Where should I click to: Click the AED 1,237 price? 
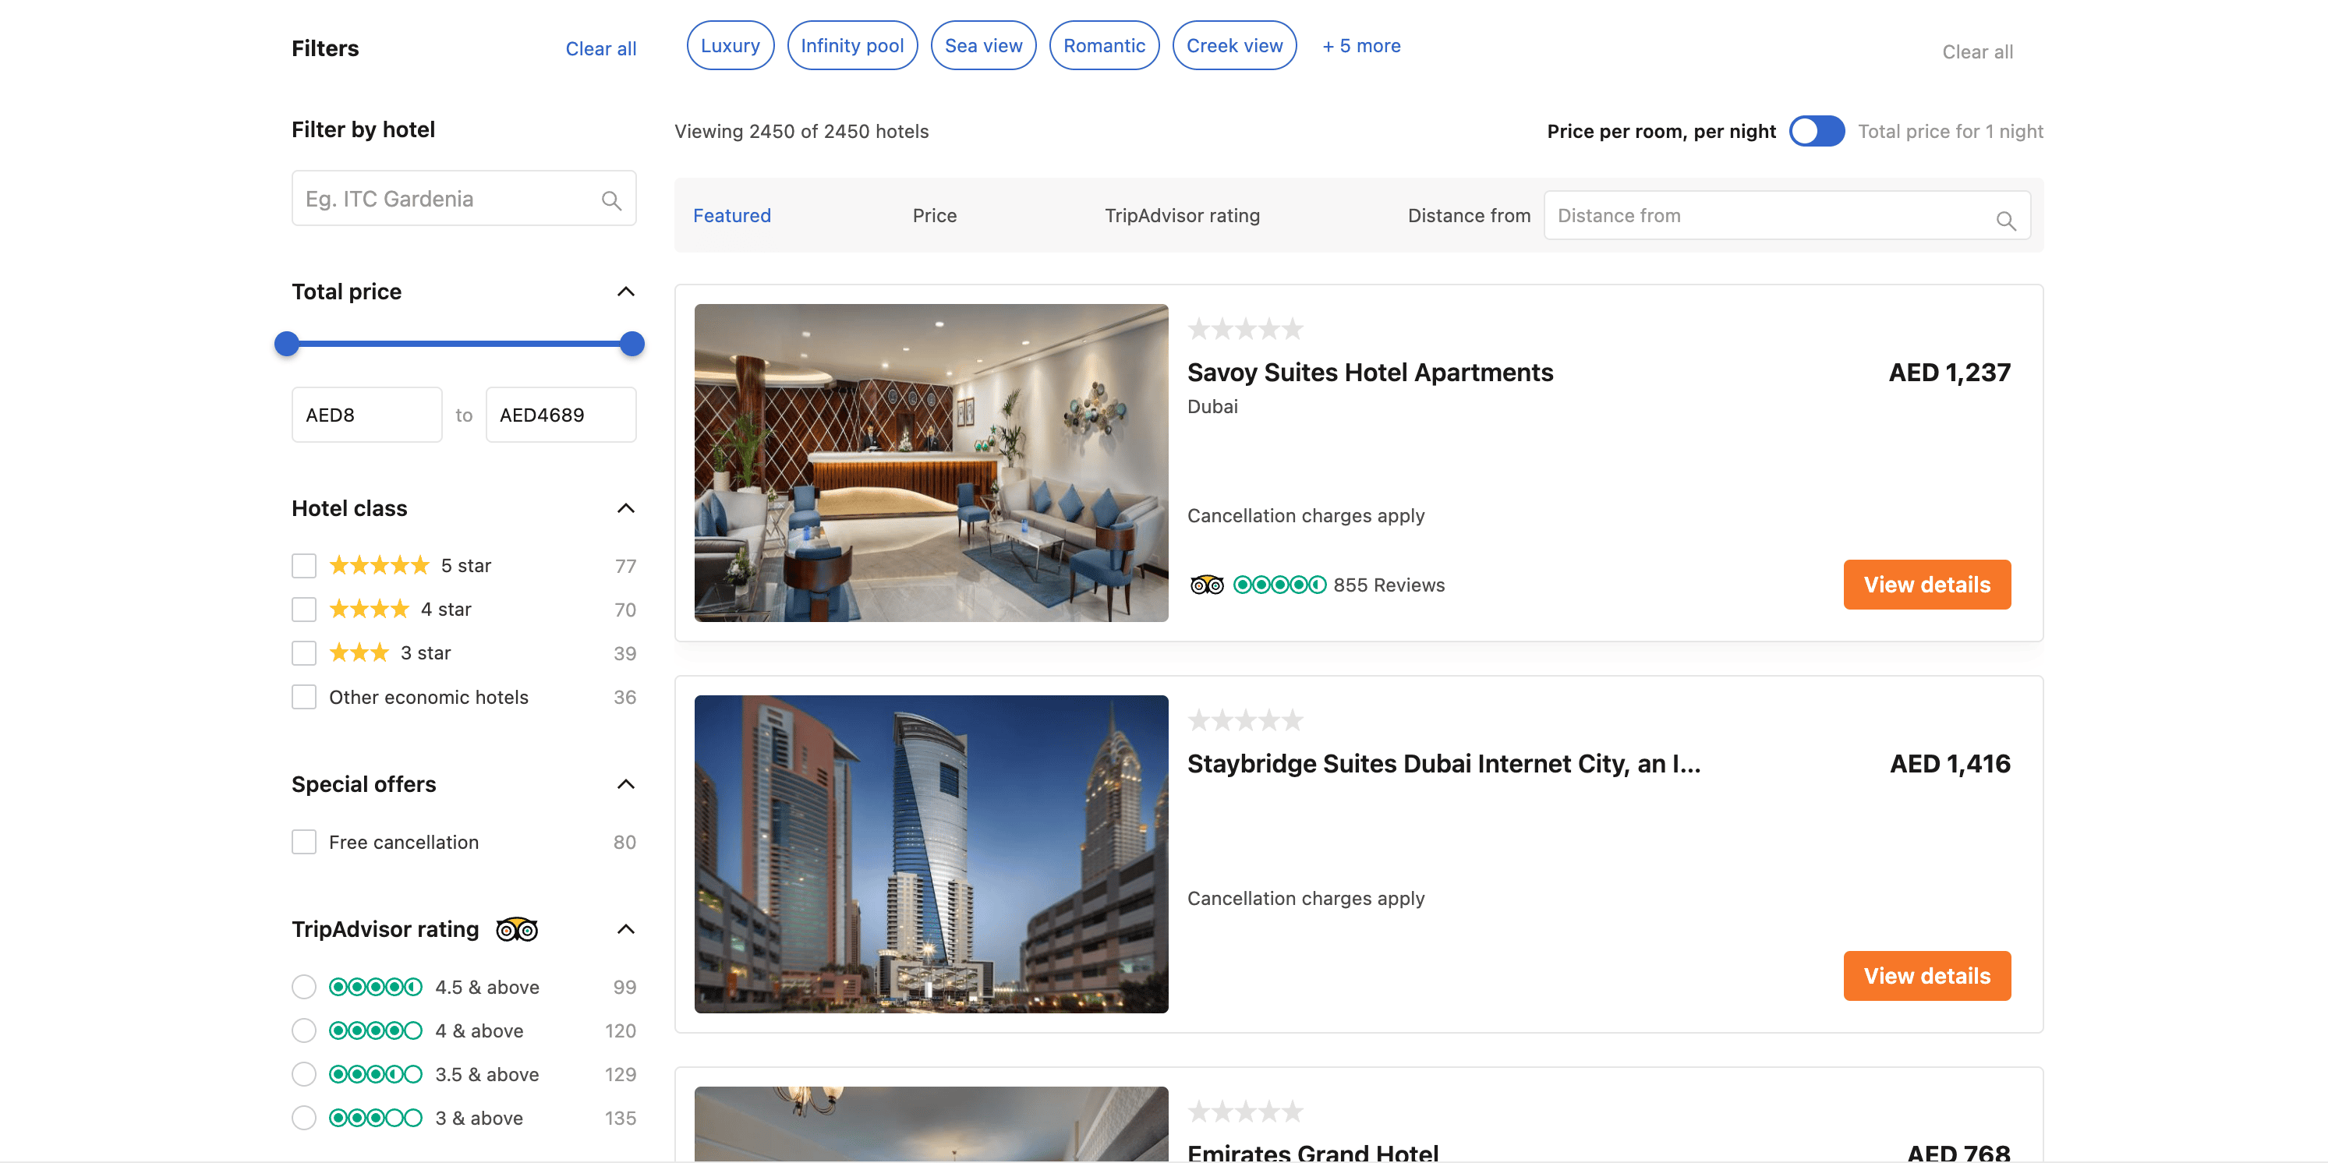[1949, 373]
